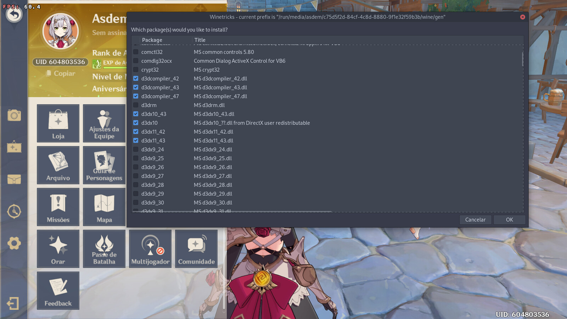The width and height of the screenshot is (567, 319).
Task: Click the horizontal scrollbar under package list
Action: pyautogui.click(x=232, y=212)
